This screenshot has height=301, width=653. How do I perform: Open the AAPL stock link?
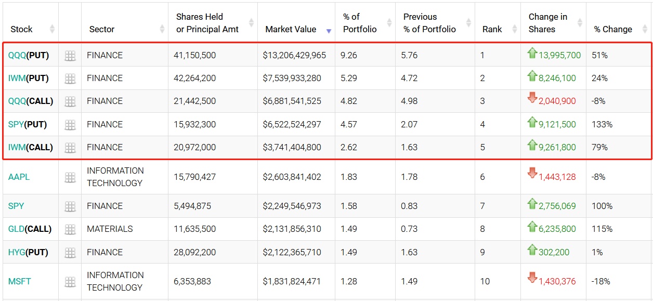pyautogui.click(x=19, y=177)
